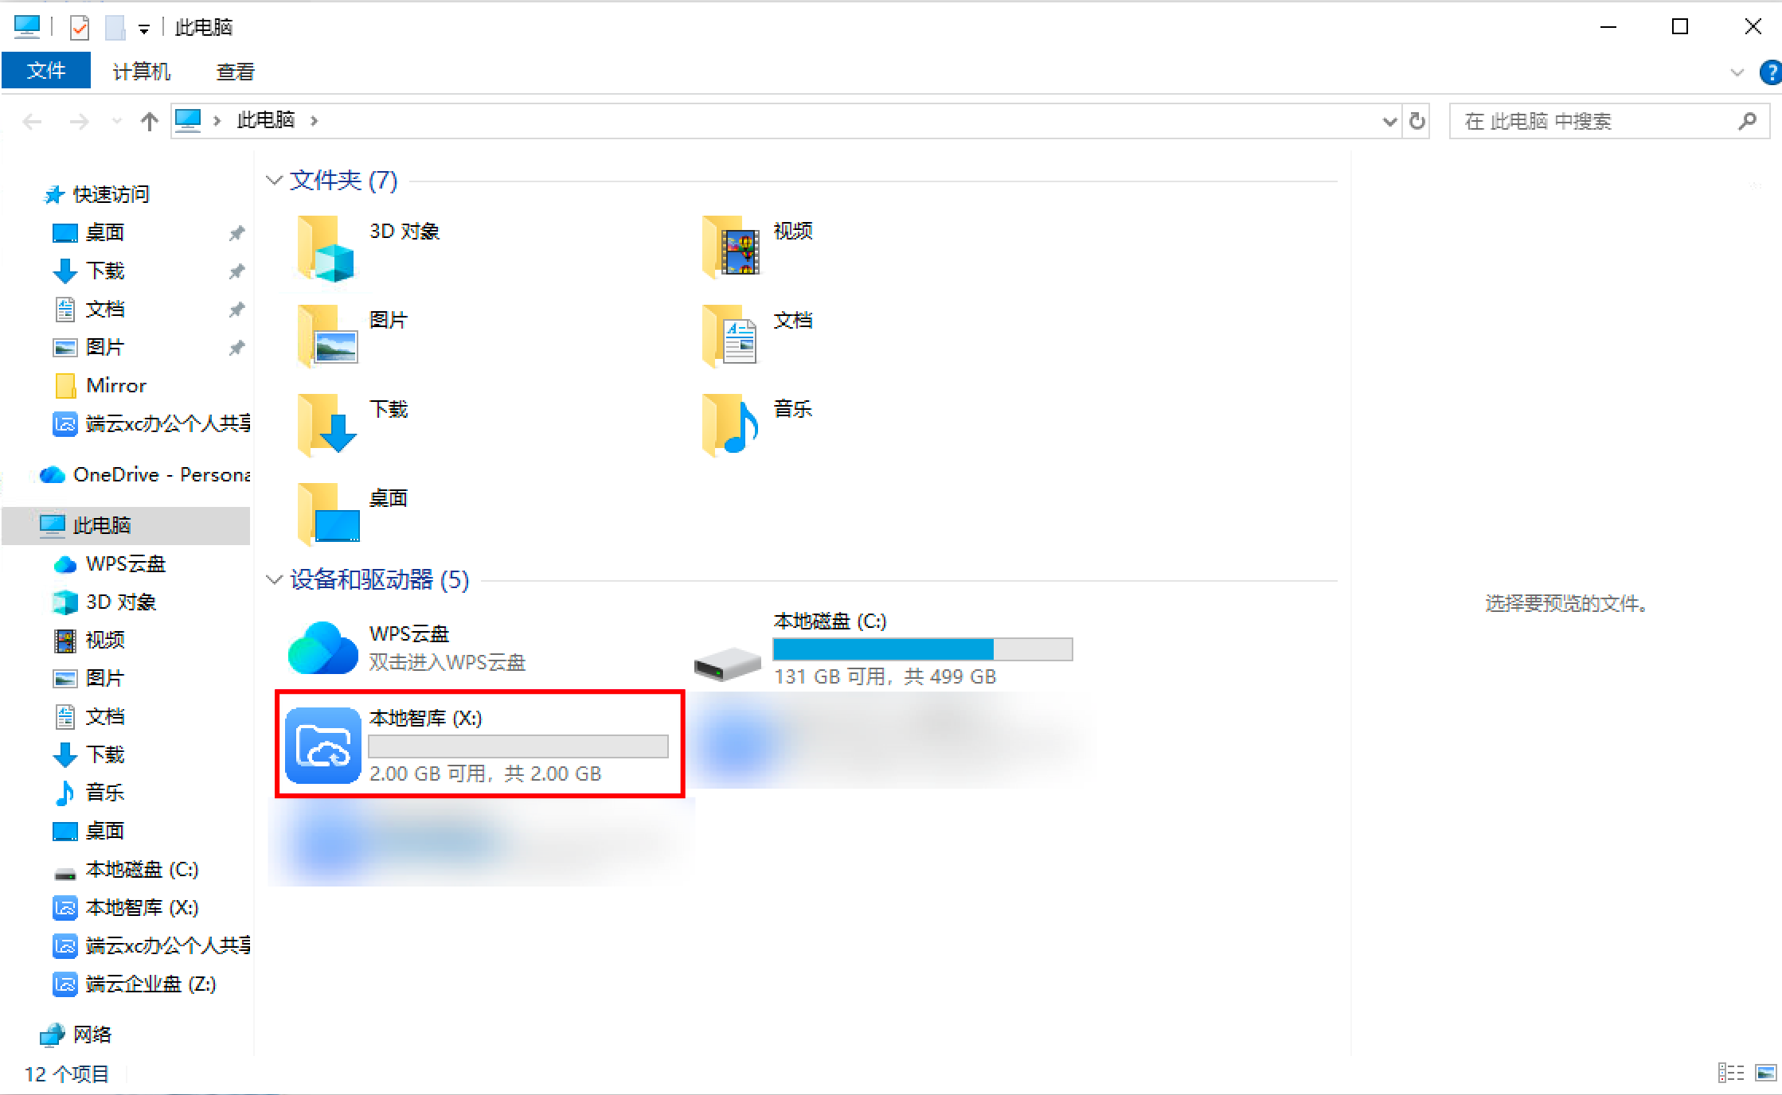1782x1095 pixels.
Task: Click the 本地磁盘 (C:) capacity bar
Action: (922, 649)
